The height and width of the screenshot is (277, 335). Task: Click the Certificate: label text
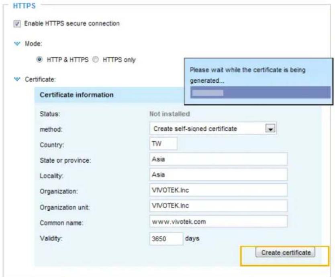(40, 79)
